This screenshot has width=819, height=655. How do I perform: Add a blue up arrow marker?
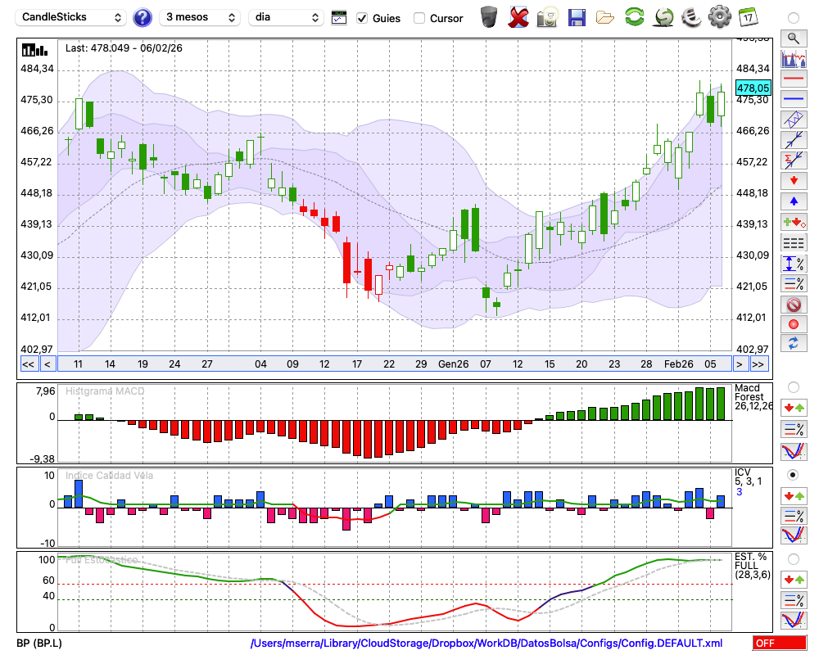click(x=794, y=201)
